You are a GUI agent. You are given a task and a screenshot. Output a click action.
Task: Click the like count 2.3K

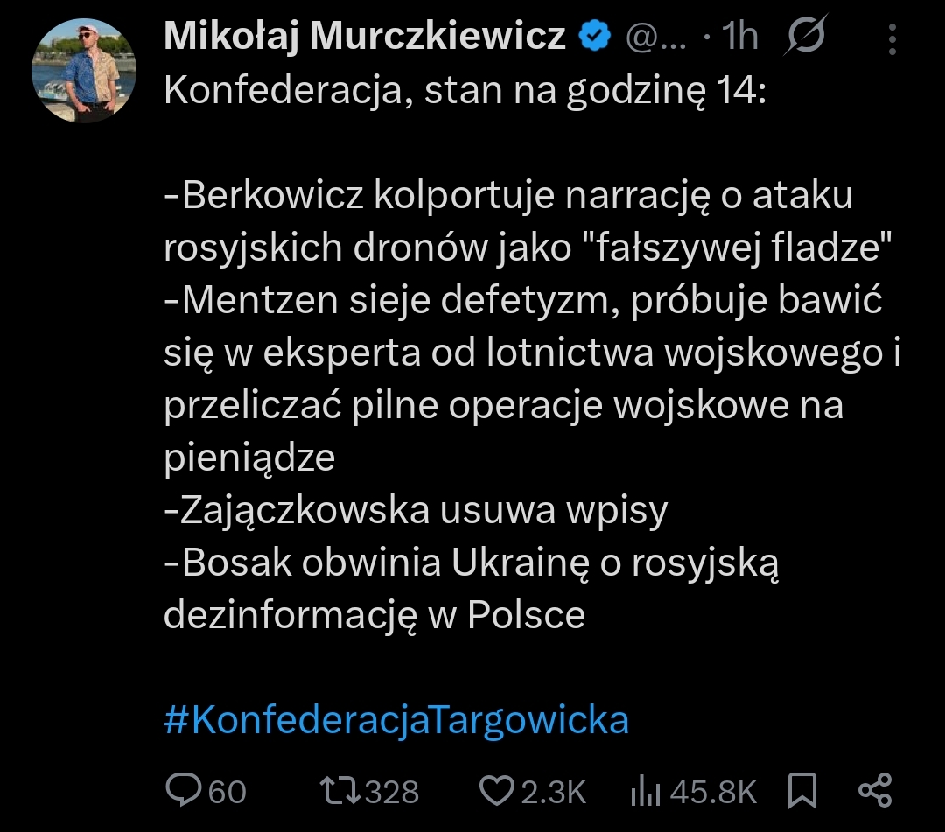[553, 792]
